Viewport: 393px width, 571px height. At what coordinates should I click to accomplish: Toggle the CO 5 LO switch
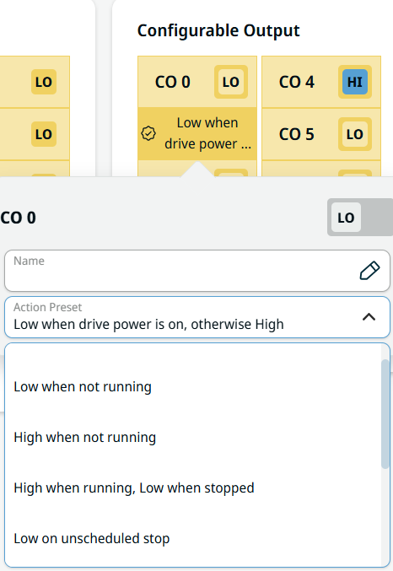pyautogui.click(x=355, y=134)
